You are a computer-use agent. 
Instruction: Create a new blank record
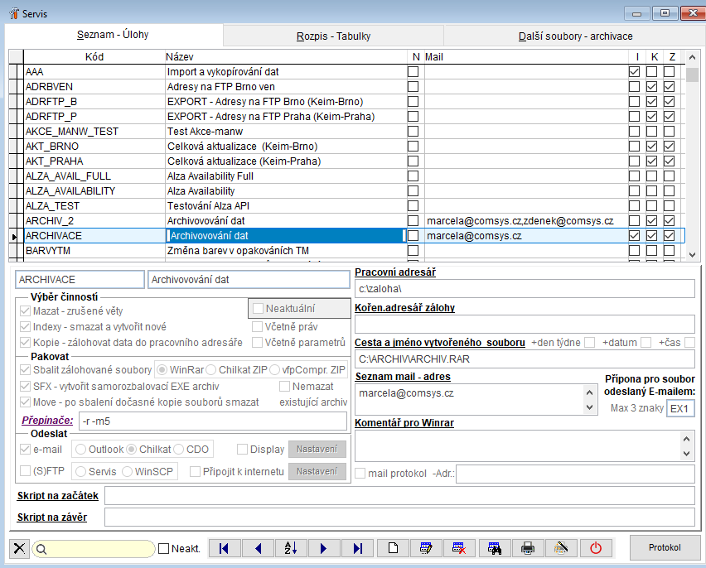pyautogui.click(x=393, y=548)
